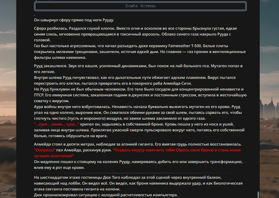This screenshot has height=198, width=279.
Task: Click the text "фильтры шлема наемника."
Action: coord(60,58)
